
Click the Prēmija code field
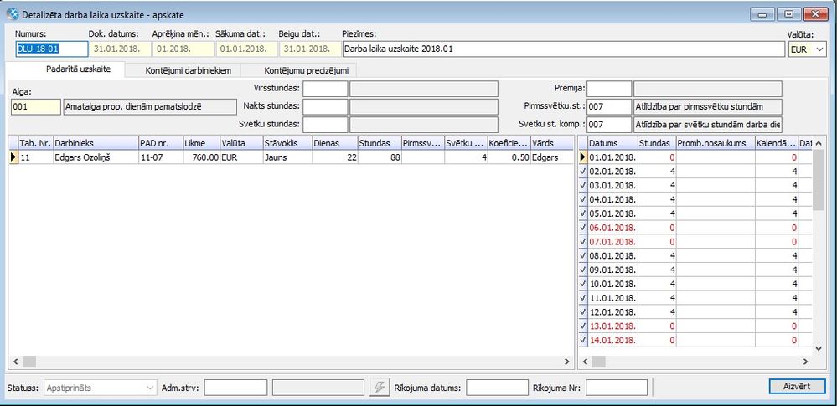609,89
